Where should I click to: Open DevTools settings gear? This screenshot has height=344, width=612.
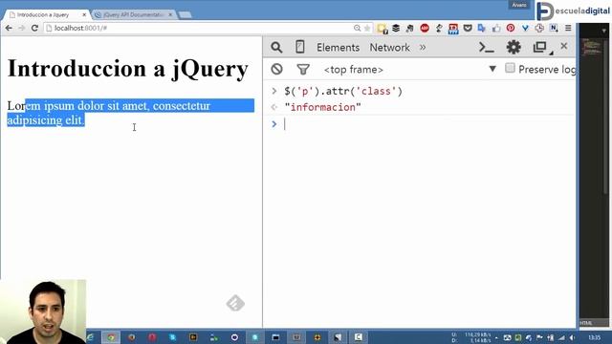click(514, 47)
